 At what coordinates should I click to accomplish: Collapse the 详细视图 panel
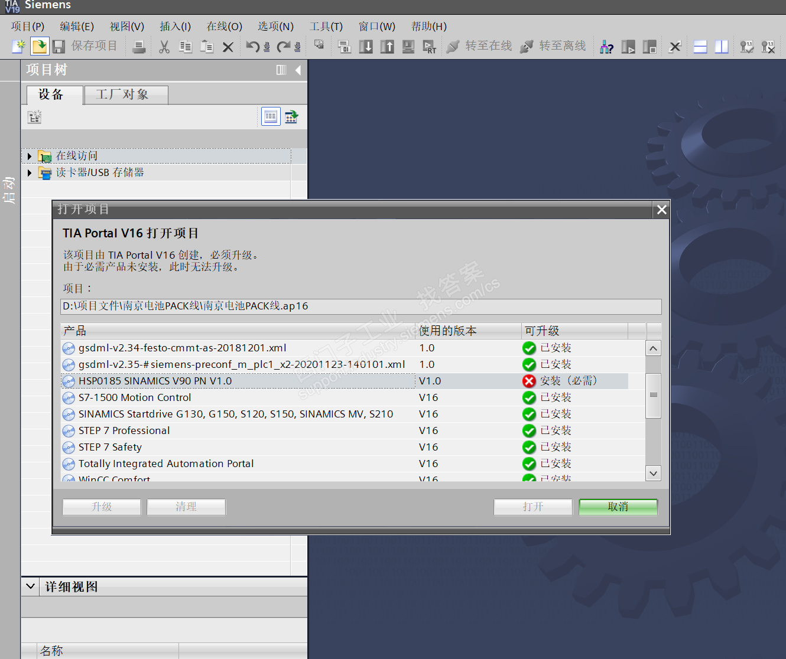[31, 586]
